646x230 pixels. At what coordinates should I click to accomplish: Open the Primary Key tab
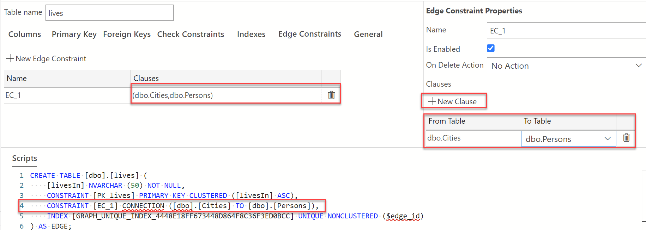pos(74,34)
